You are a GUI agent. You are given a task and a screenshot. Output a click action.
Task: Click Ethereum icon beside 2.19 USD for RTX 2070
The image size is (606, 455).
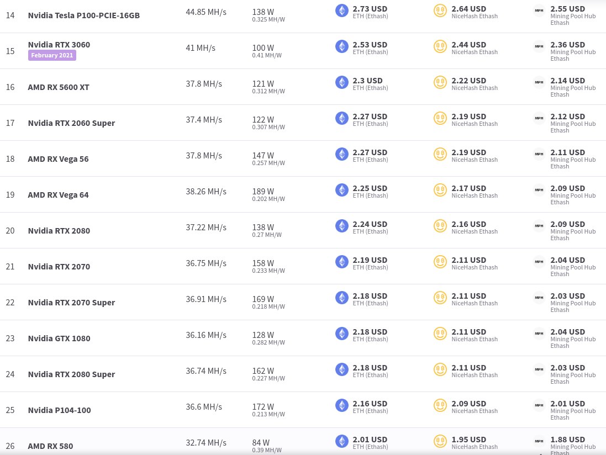click(341, 262)
